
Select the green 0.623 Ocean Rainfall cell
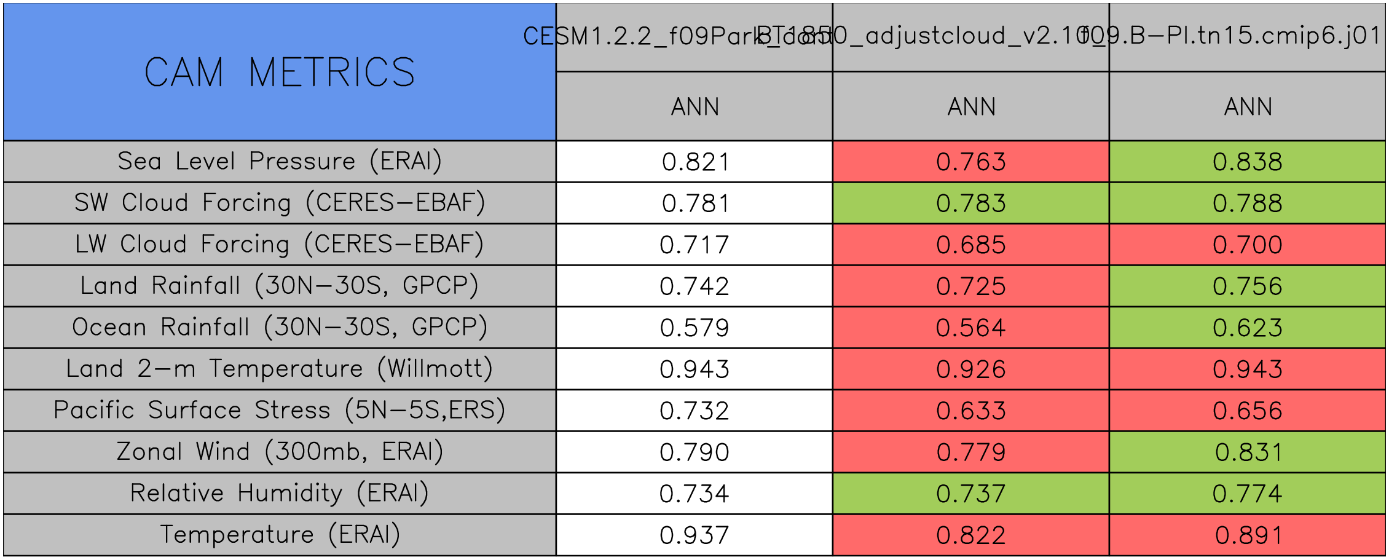tap(1247, 328)
